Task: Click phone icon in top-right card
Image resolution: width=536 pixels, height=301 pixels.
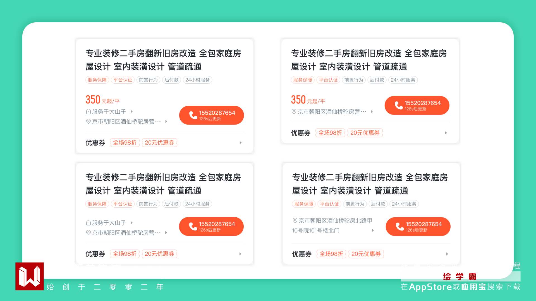Action: [399, 105]
